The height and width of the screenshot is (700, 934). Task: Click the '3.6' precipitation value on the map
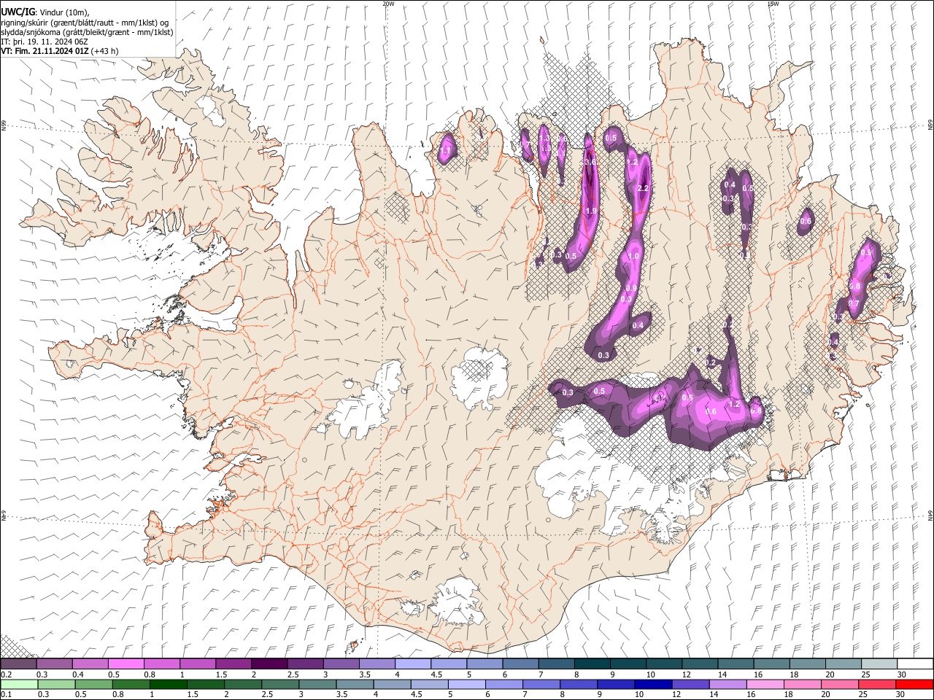tap(591, 162)
